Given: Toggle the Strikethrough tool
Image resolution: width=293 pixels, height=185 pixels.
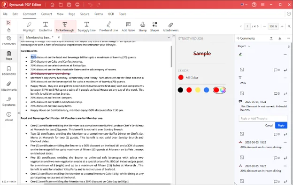Looking at the screenshot, I should coord(65,26).
